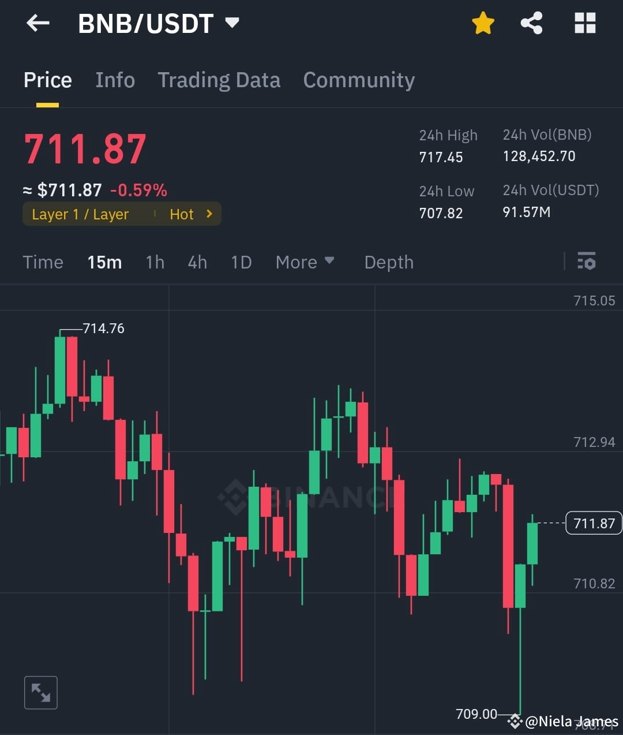Screen dimensions: 623x735
Task: Select the 4h chart interval
Action: point(197,262)
